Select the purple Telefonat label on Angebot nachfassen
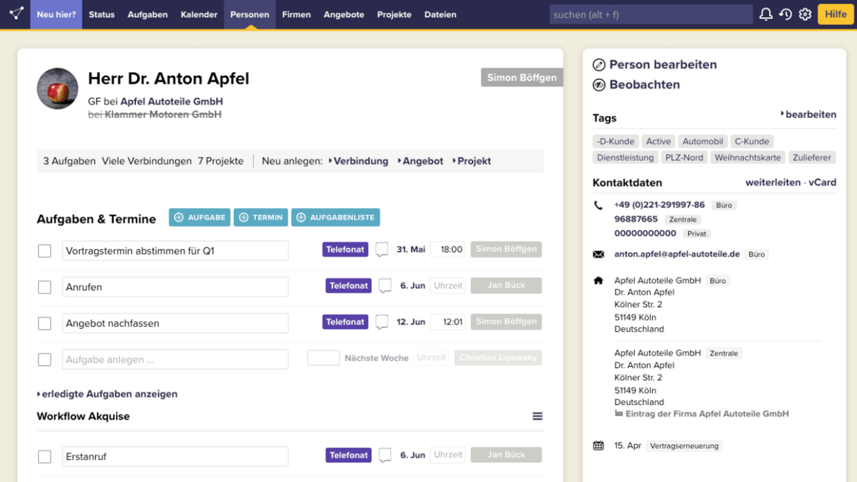 pos(345,322)
